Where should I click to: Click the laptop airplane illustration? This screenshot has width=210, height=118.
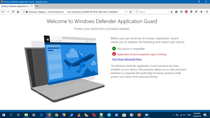coord(64,69)
